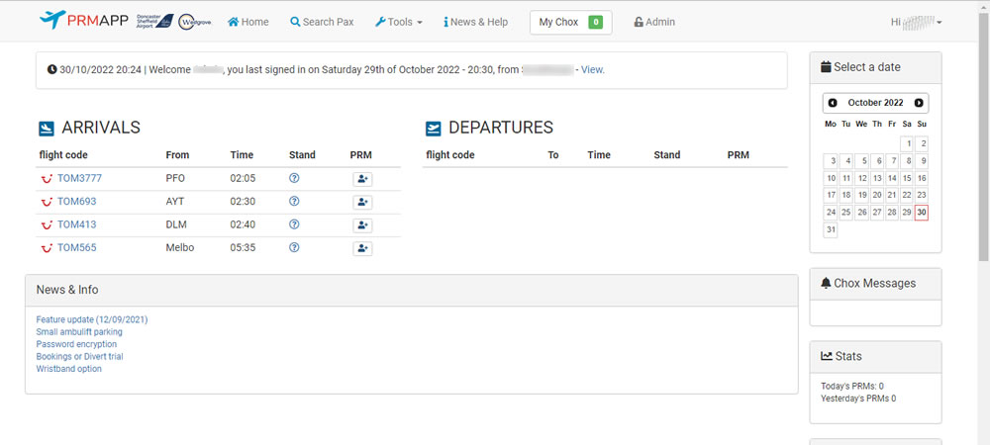This screenshot has width=990, height=445.
Task: Click the Chox Messages bell icon
Action: pyautogui.click(x=826, y=284)
